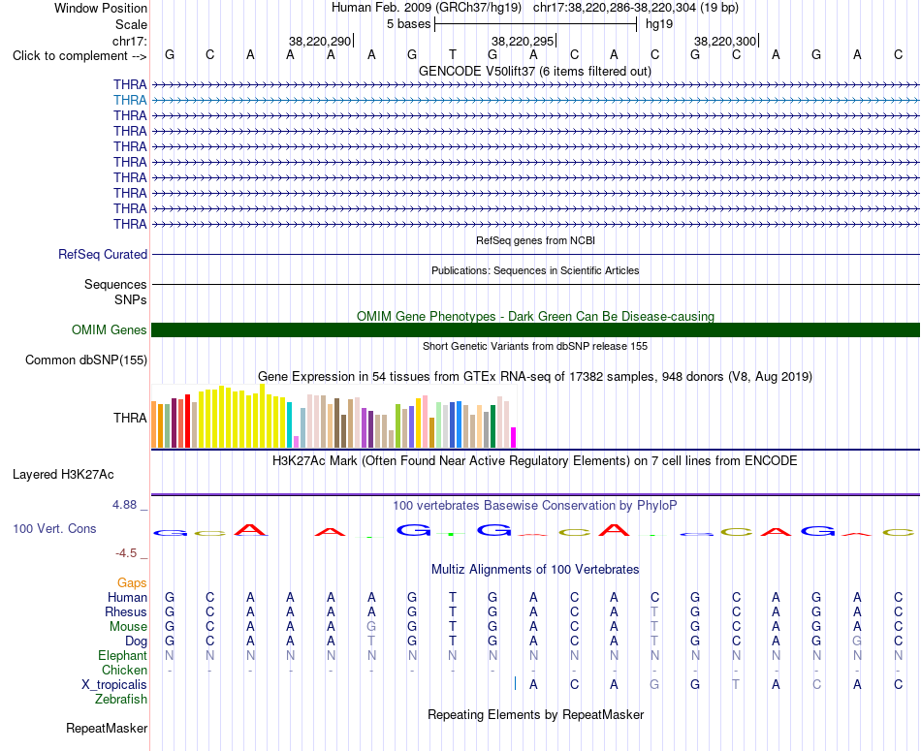921x751 pixels.
Task: Click 'Short Genetic Variants from dbSNP release 155'
Action: 535,347
